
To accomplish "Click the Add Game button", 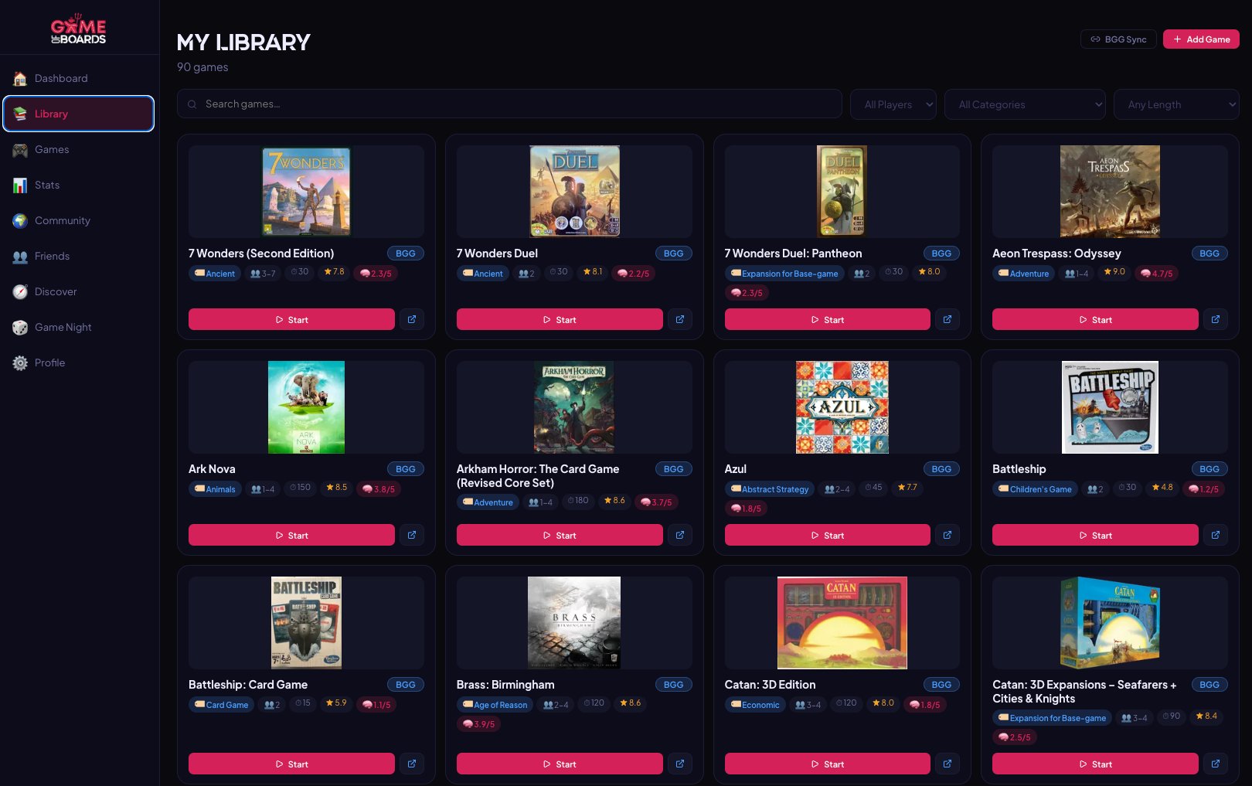I will pyautogui.click(x=1201, y=39).
